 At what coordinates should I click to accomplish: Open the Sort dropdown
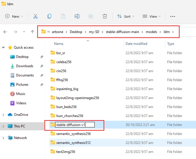126,16
